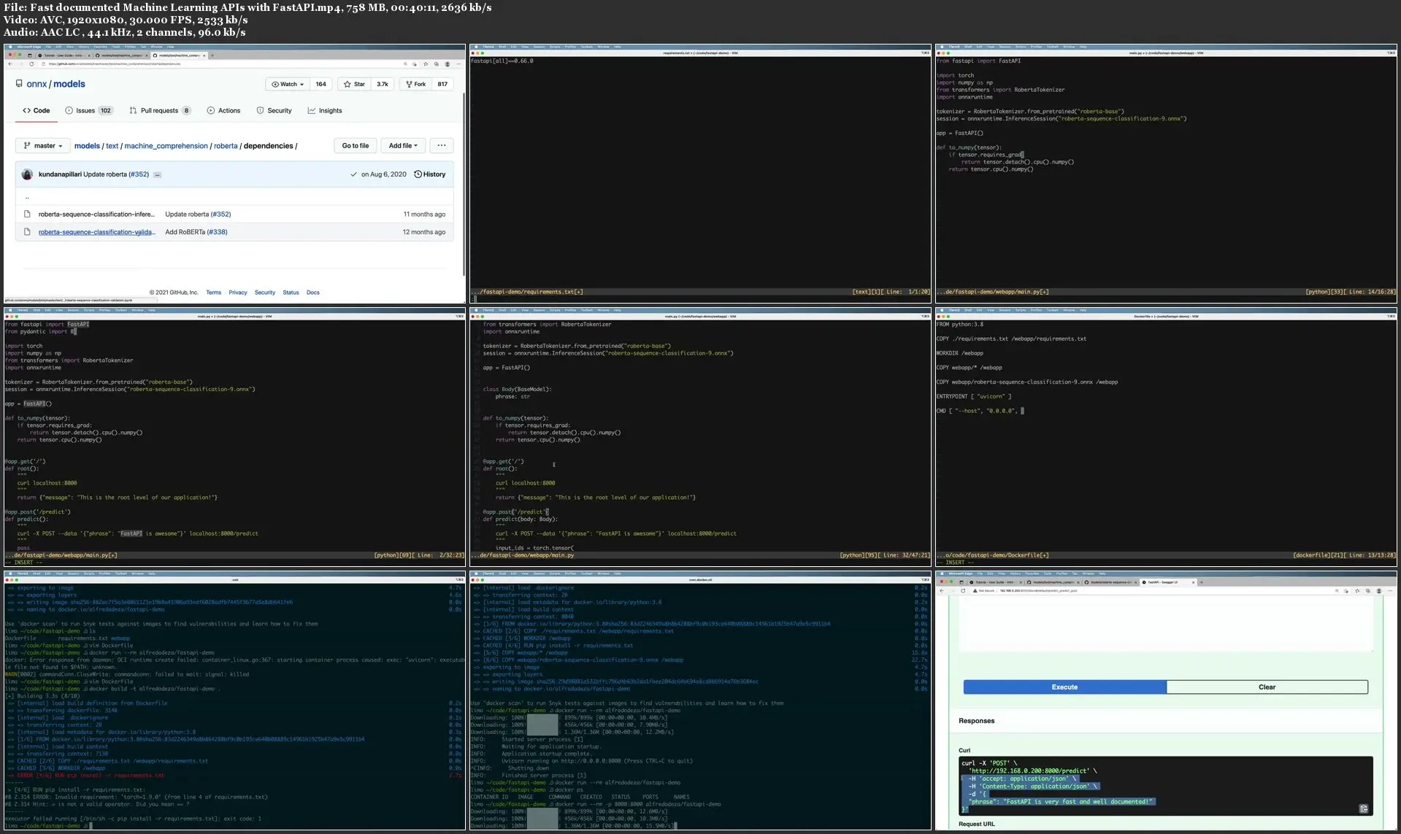The height and width of the screenshot is (834, 1401).
Task: Open the machine_comprehension breadcrumb folder
Action: pyautogui.click(x=166, y=146)
